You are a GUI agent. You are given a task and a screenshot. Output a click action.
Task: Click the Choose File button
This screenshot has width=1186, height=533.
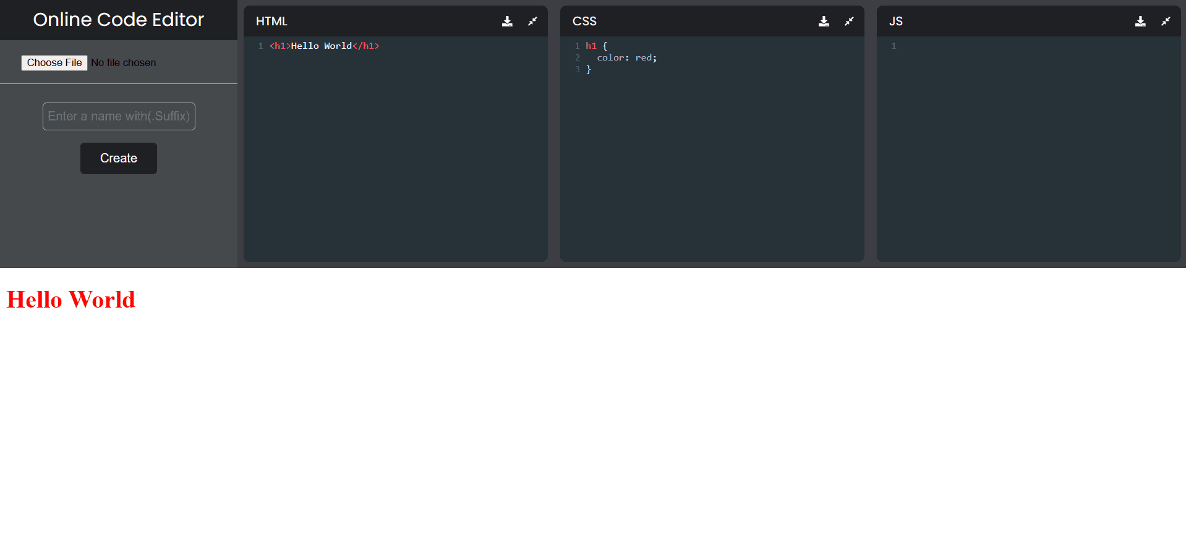pos(54,63)
